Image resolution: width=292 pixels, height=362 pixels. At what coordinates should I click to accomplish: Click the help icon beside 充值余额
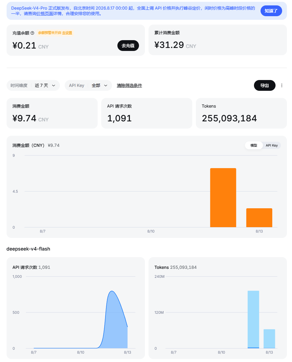32,33
